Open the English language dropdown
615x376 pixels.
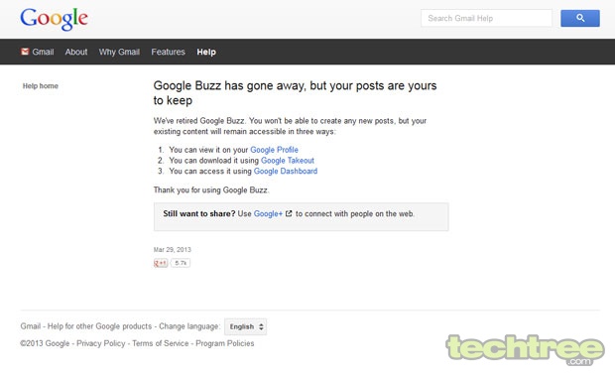point(246,326)
